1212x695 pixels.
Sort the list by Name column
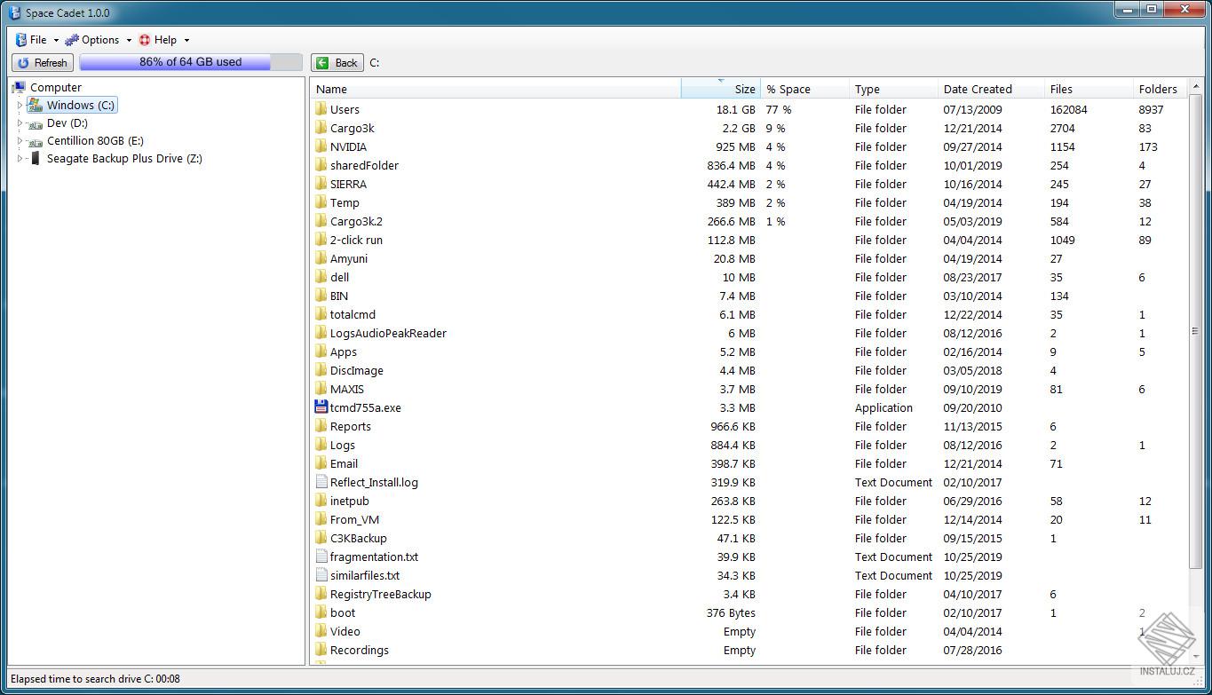click(x=495, y=89)
